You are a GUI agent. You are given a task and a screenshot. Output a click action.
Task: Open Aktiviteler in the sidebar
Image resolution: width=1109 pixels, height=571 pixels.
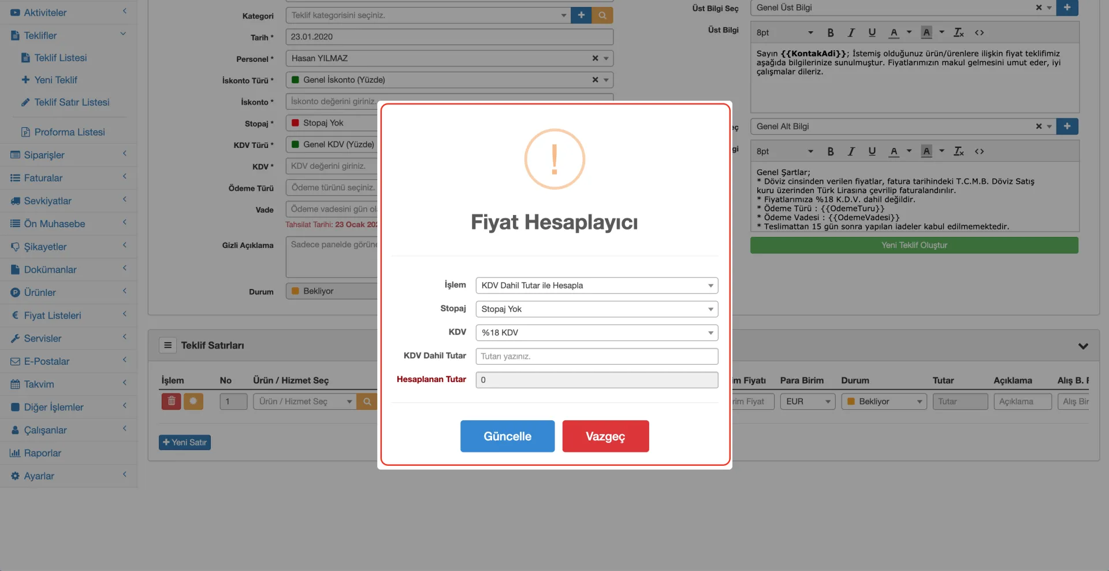[45, 12]
